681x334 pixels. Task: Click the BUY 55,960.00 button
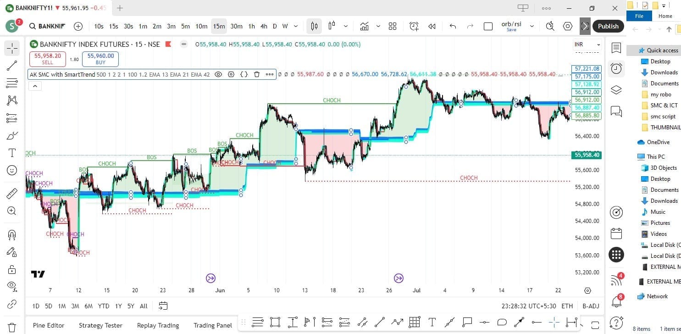[100, 59]
